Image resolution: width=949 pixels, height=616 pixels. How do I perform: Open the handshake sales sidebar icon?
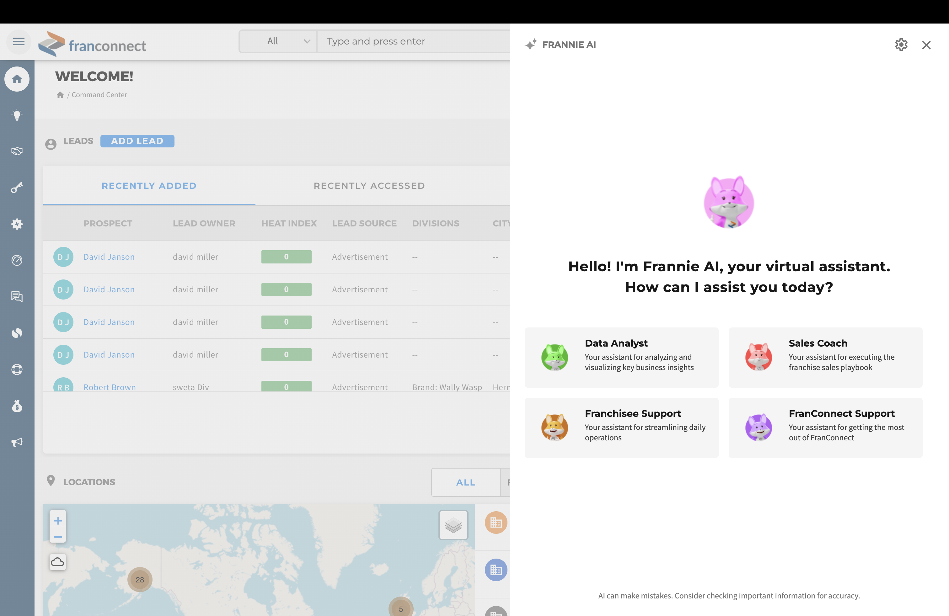(x=17, y=151)
